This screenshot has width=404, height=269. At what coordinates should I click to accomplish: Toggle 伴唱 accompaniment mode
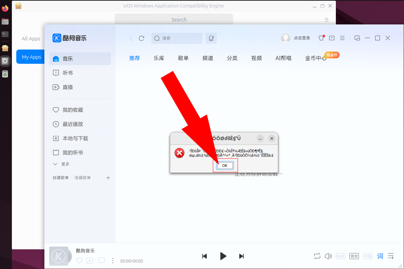point(368,256)
